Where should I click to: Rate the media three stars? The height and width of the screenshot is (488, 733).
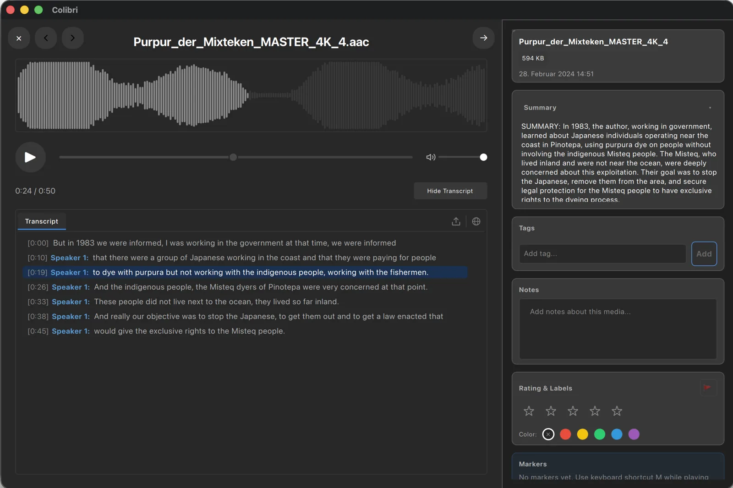(573, 411)
